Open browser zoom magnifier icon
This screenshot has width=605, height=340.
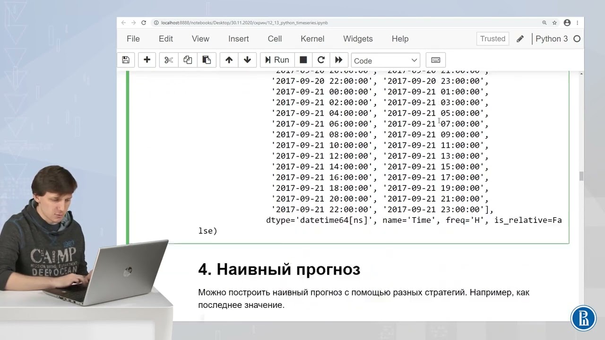click(x=544, y=23)
